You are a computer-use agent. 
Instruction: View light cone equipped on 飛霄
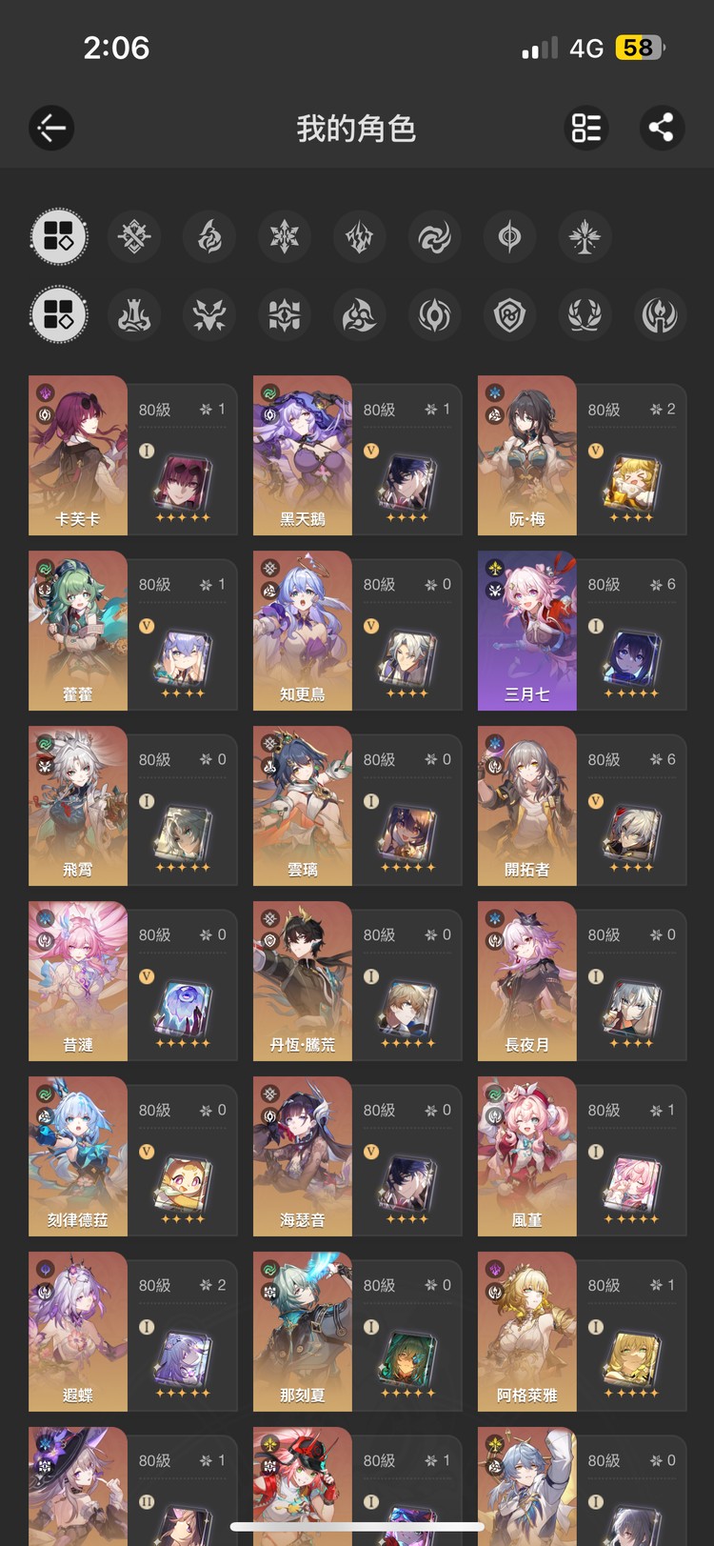[x=182, y=834]
